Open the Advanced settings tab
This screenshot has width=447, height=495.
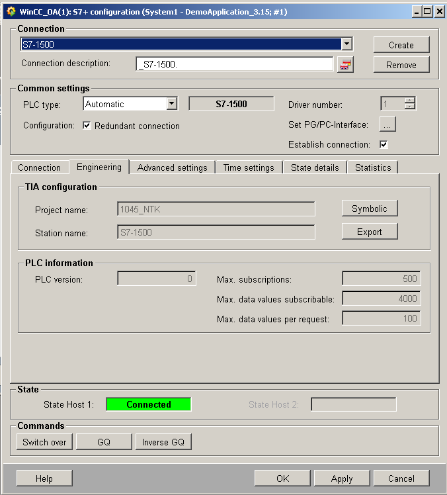172,167
